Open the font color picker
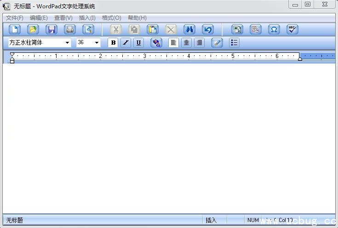This screenshot has width=338, height=228. (x=156, y=43)
